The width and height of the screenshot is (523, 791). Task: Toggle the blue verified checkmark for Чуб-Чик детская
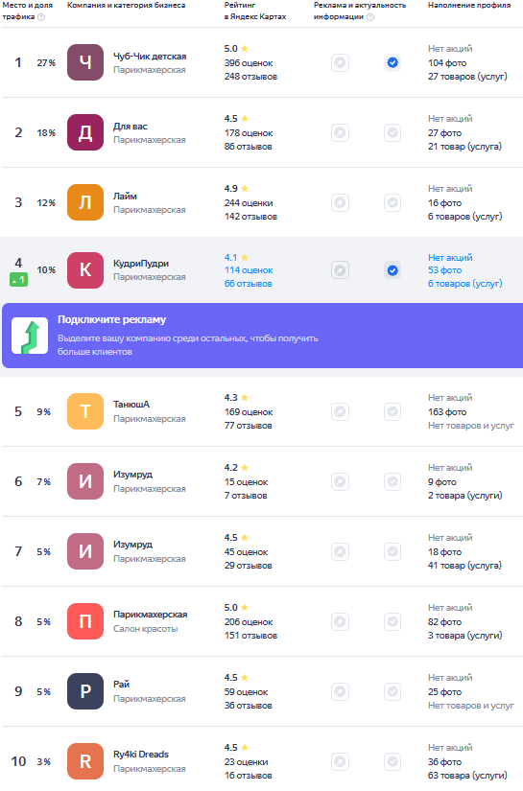[392, 62]
